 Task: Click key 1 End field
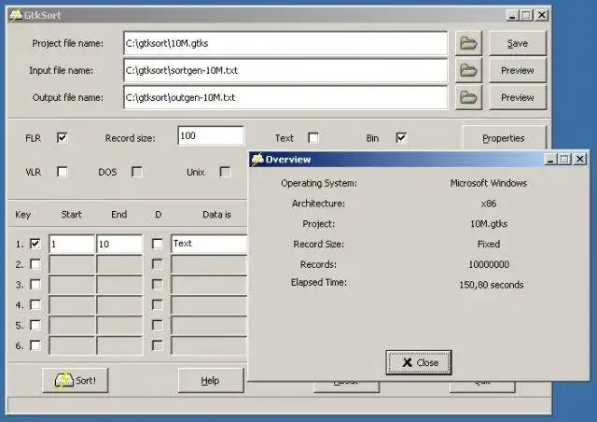(x=120, y=244)
